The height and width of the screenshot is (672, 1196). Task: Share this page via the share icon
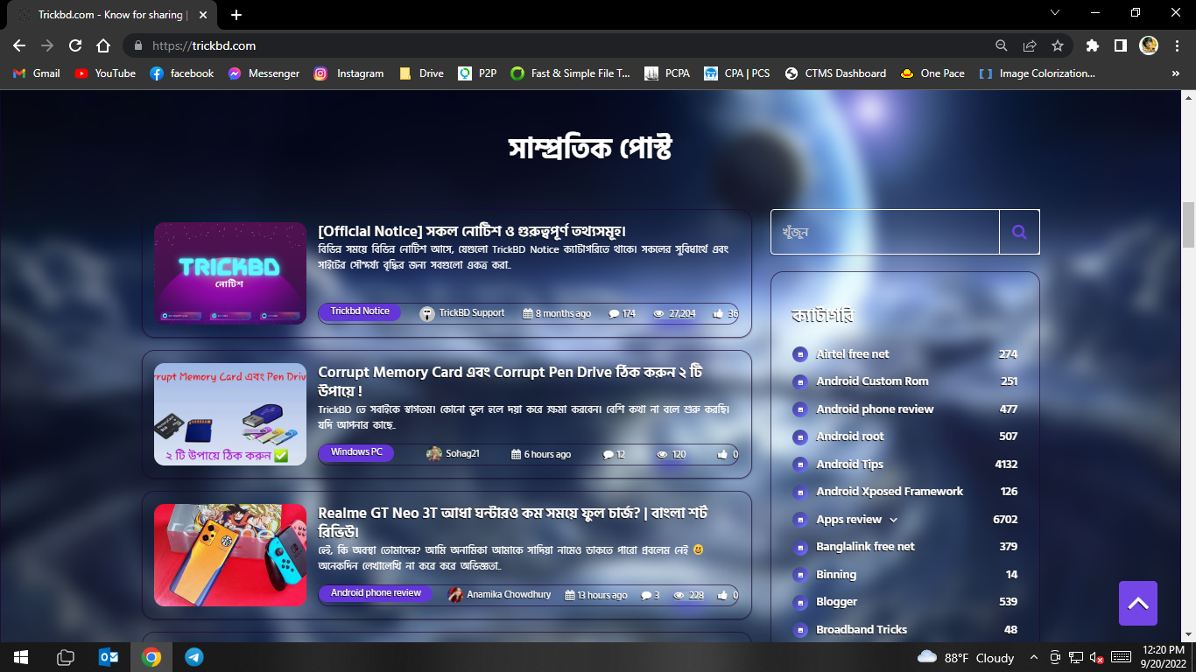pyautogui.click(x=1030, y=45)
